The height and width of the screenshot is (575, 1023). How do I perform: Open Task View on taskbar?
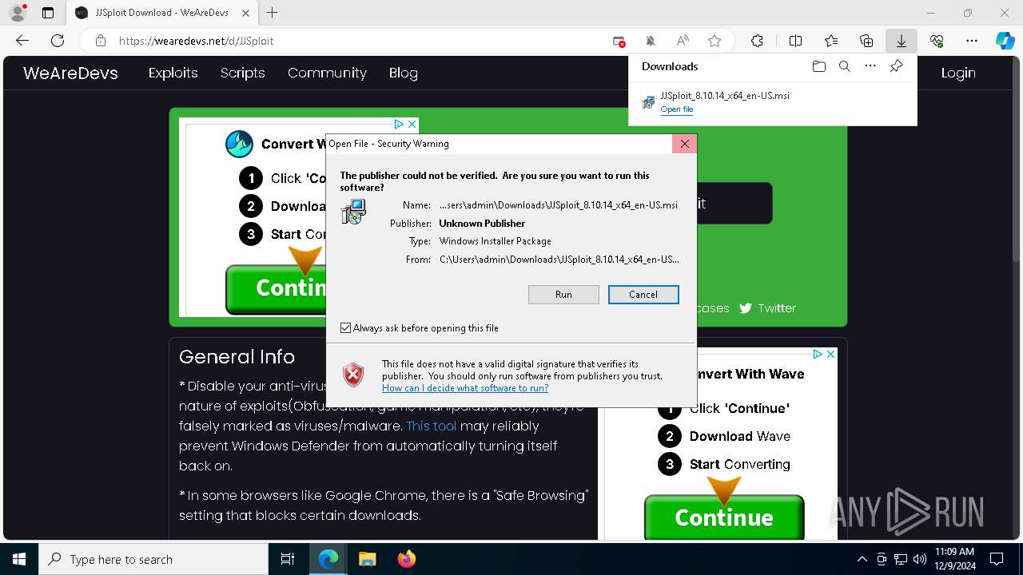click(288, 559)
